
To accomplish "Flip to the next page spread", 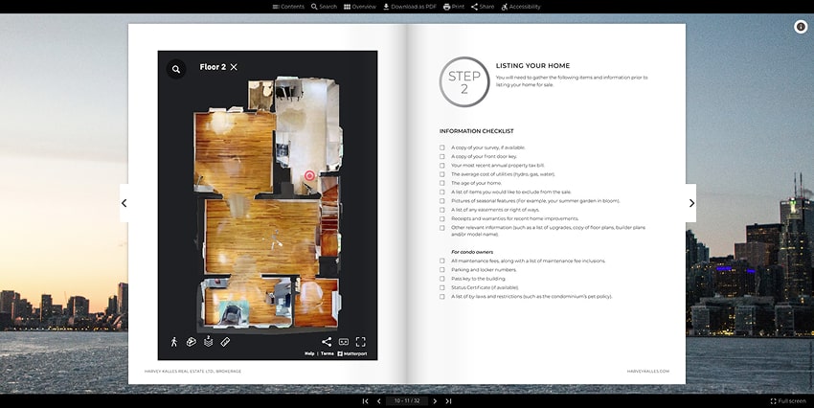I will click(x=691, y=203).
